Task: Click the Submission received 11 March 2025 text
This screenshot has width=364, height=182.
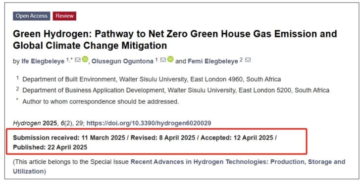Action: coord(69,137)
